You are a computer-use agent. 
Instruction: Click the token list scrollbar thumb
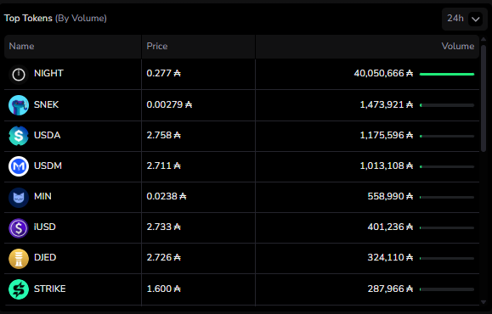484,98
